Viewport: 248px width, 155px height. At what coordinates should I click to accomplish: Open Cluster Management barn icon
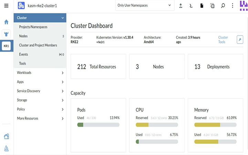click(6, 136)
